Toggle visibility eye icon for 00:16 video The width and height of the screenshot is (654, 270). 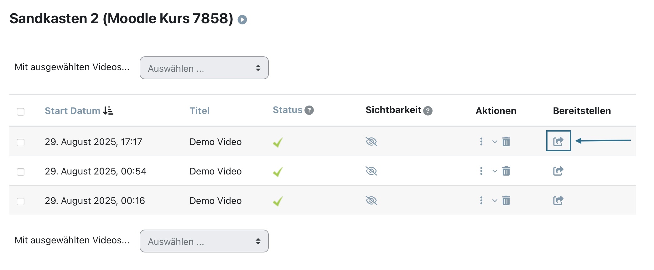click(x=371, y=200)
